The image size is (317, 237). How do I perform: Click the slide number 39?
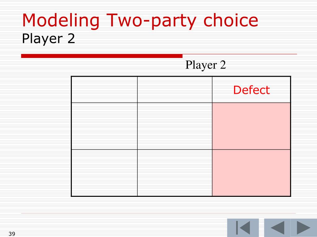[x=12, y=234]
